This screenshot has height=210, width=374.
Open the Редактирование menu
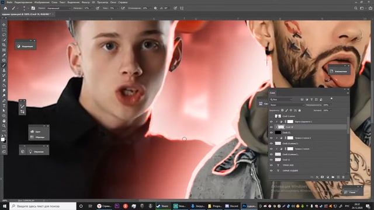click(23, 2)
